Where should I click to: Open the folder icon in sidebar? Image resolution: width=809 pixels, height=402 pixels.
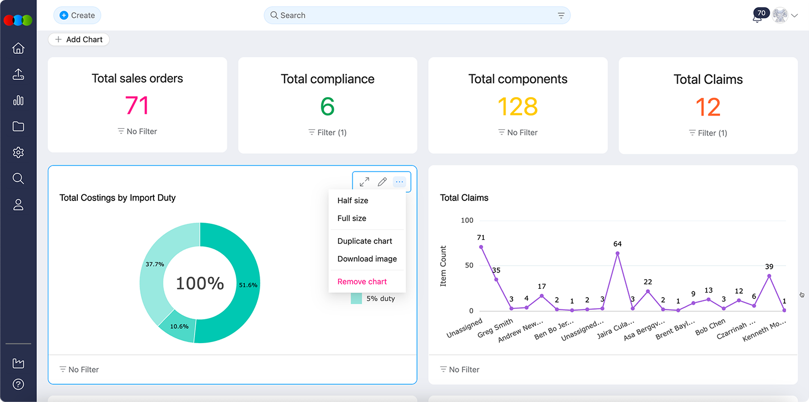coord(18,127)
